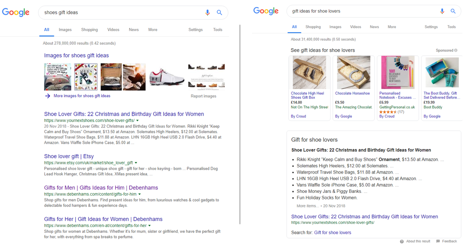Viewport: 465px width, 245px height.
Task: Click the Feedback icon under the featured snippet
Action: (438, 241)
